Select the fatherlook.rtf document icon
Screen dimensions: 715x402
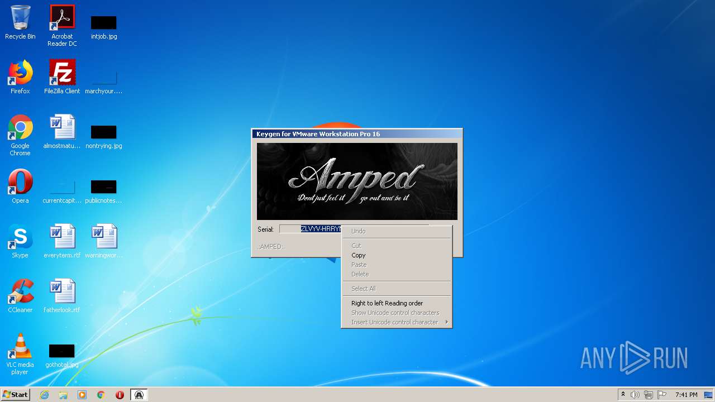click(x=62, y=296)
